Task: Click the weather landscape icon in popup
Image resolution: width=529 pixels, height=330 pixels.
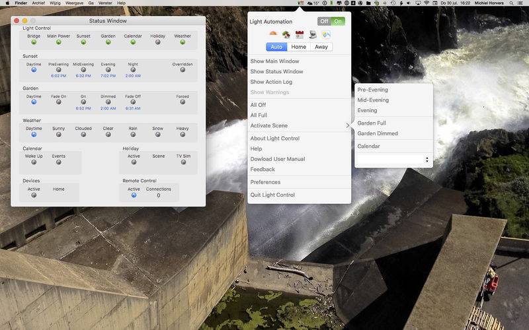Action: [326, 34]
